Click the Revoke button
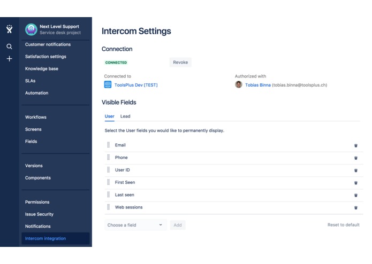 [x=180, y=63]
